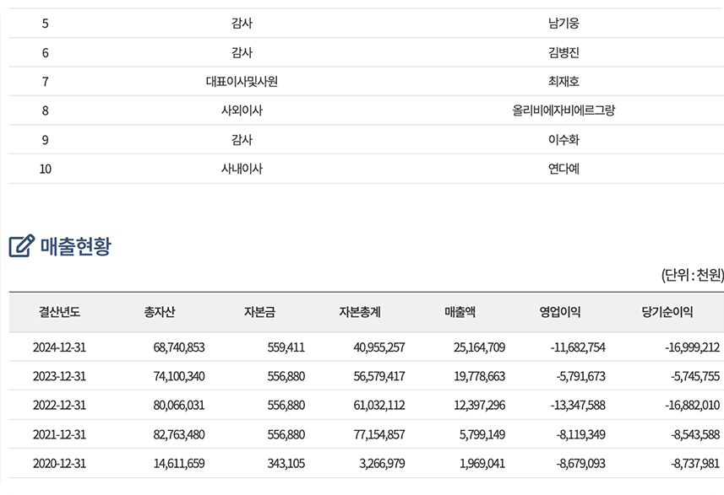Click equity total 40,955,257

(379, 347)
